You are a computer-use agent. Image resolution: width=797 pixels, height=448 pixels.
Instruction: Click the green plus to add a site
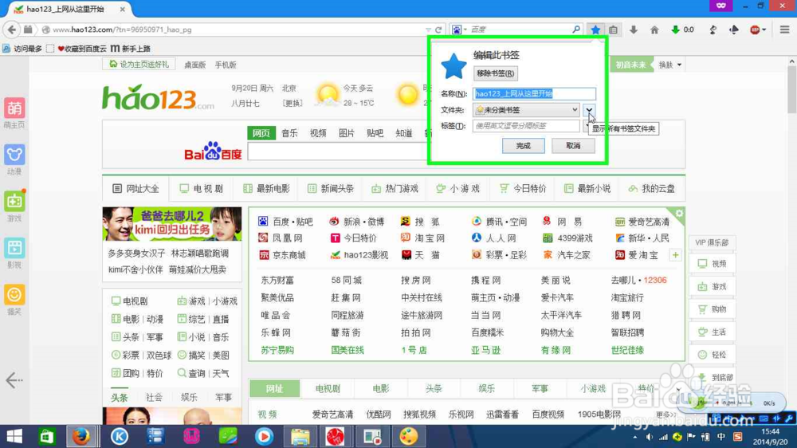pos(675,255)
